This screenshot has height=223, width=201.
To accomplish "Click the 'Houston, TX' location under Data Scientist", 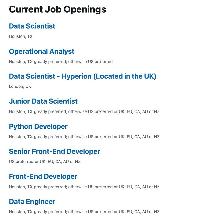I will (21, 36).
